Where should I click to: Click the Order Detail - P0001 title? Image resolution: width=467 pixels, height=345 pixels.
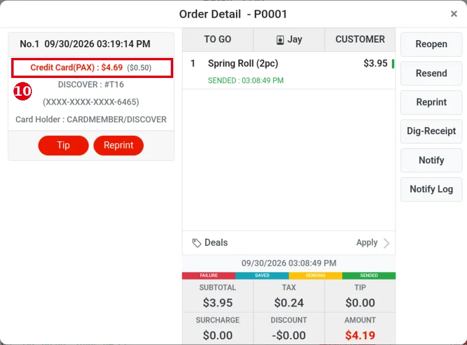click(233, 14)
